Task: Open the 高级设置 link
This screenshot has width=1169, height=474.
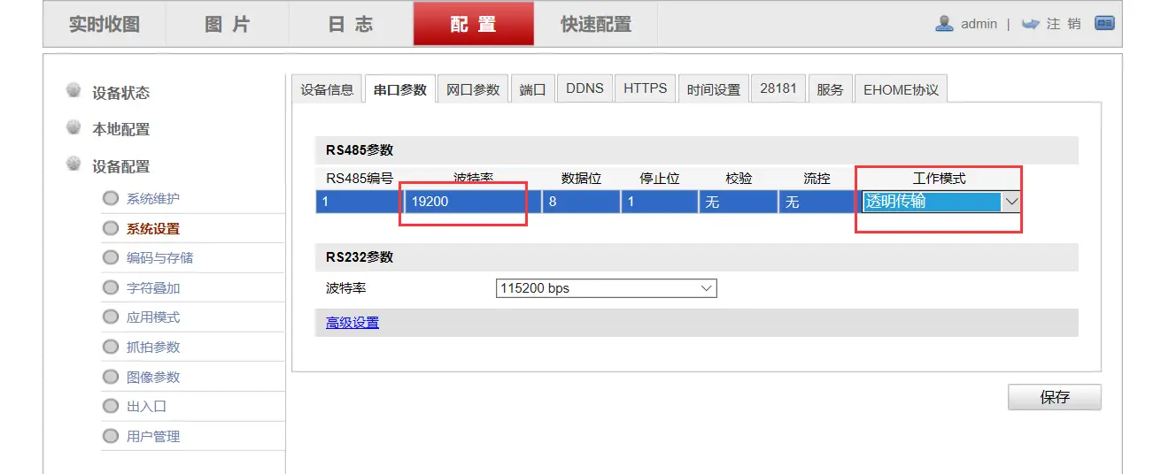Action: click(x=352, y=323)
